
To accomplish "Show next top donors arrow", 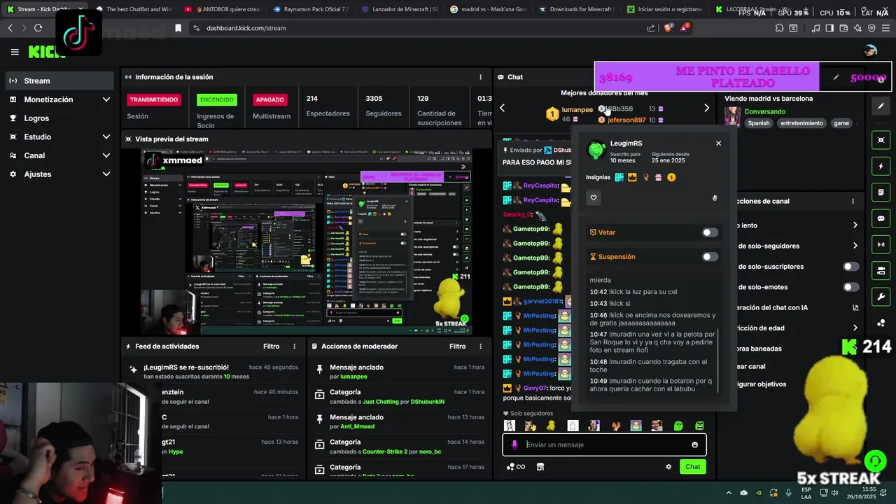I will [x=706, y=108].
